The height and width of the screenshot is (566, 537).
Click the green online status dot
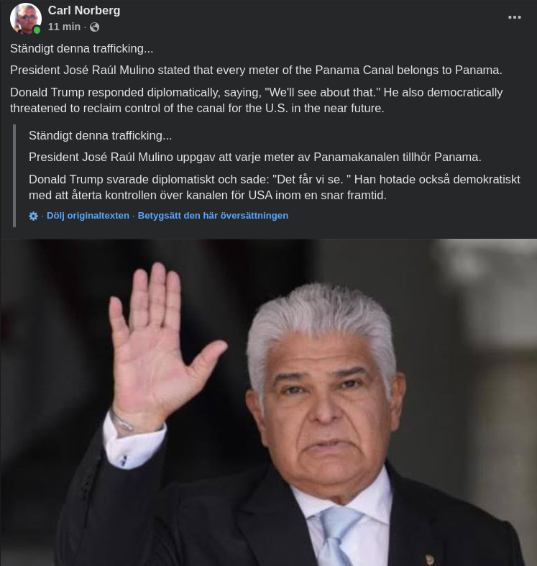click(37, 30)
